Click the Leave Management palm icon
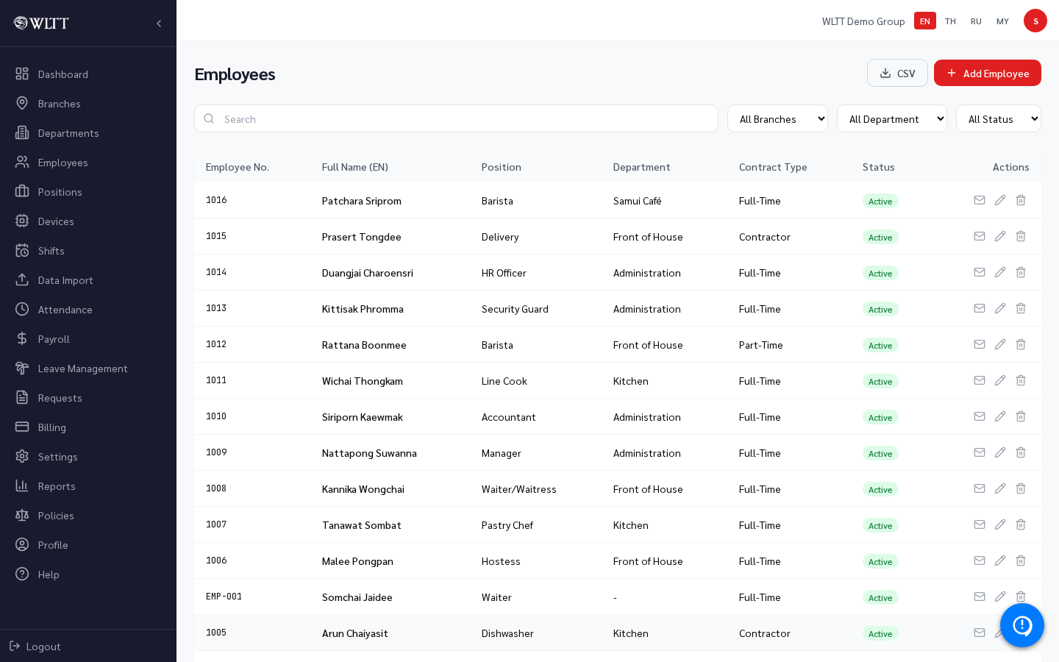 click(x=22, y=368)
